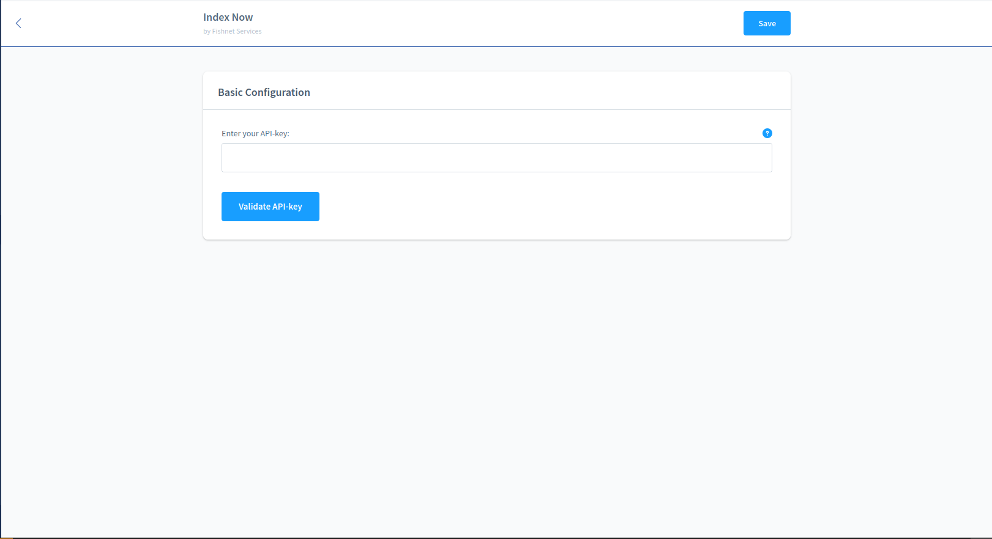
Task: Focus the API-key input field
Action: [497, 158]
